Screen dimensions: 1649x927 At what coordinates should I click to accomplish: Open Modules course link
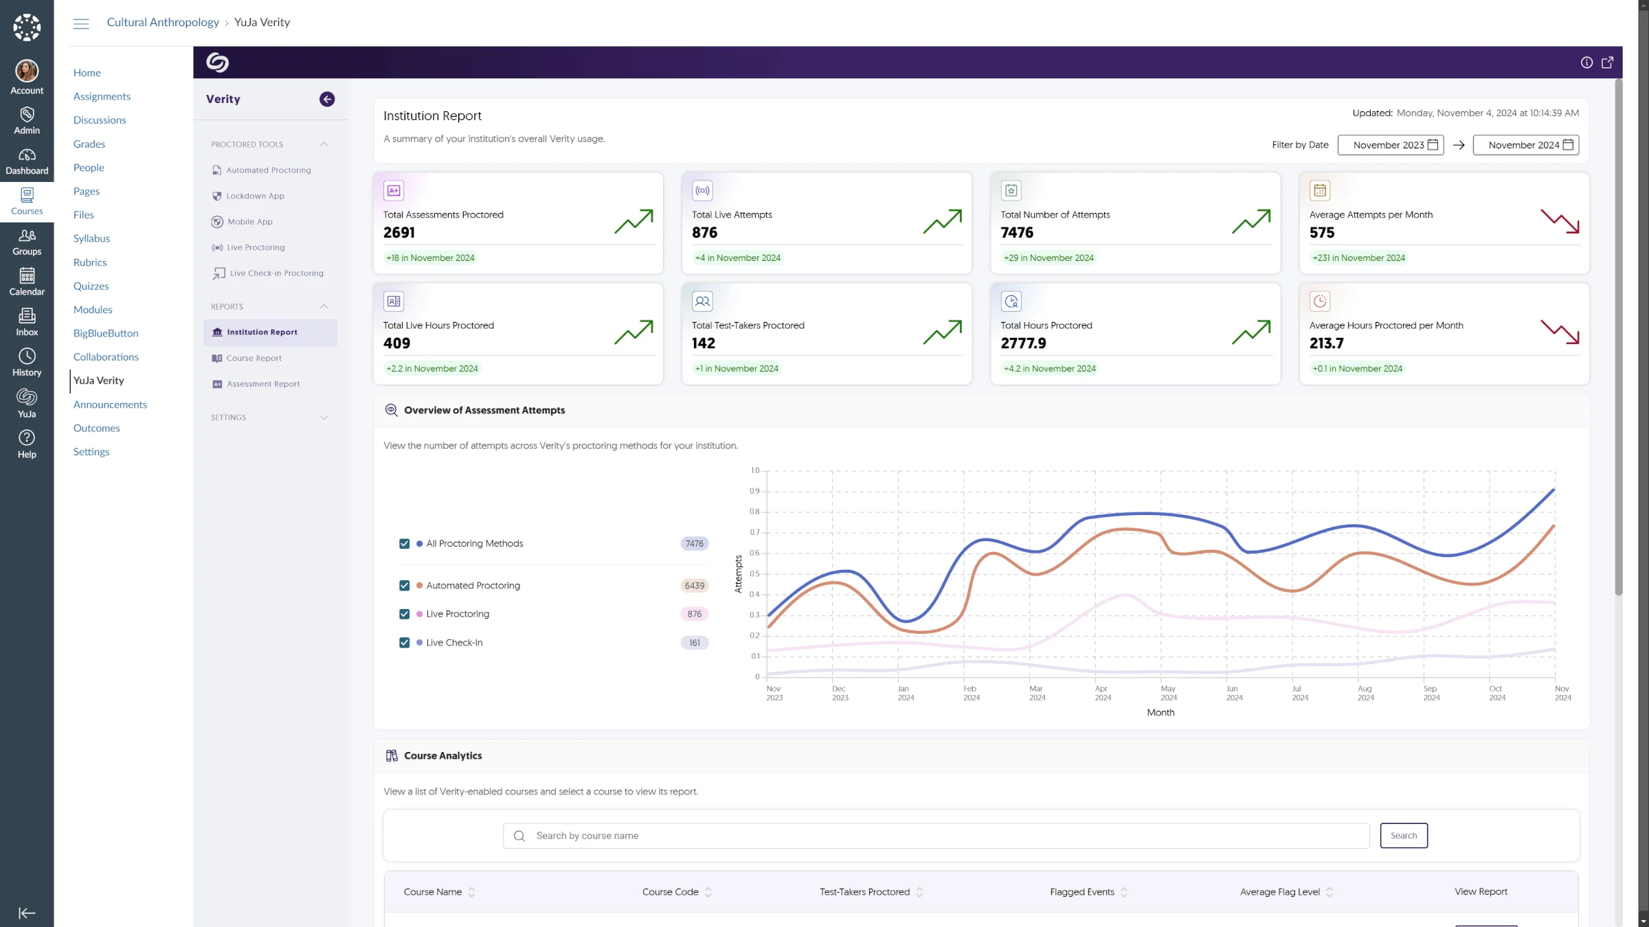93,310
